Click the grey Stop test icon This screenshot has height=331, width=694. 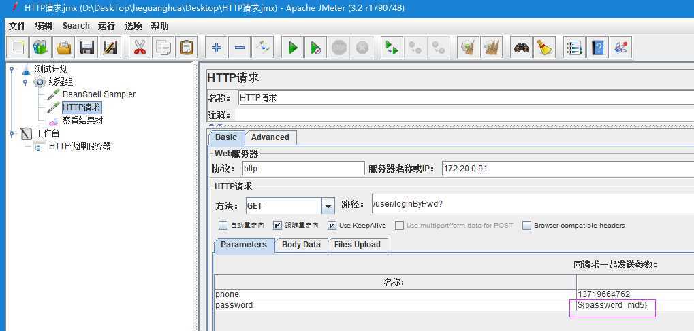pos(339,48)
